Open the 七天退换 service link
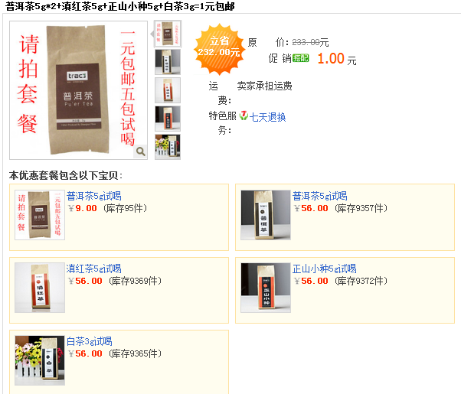Screen dimensions: 461x394 (267, 117)
